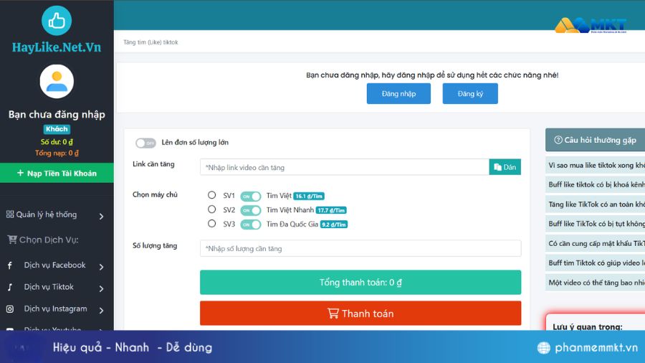Click the MKT logo in header
The height and width of the screenshot is (363, 645).
[591, 24]
